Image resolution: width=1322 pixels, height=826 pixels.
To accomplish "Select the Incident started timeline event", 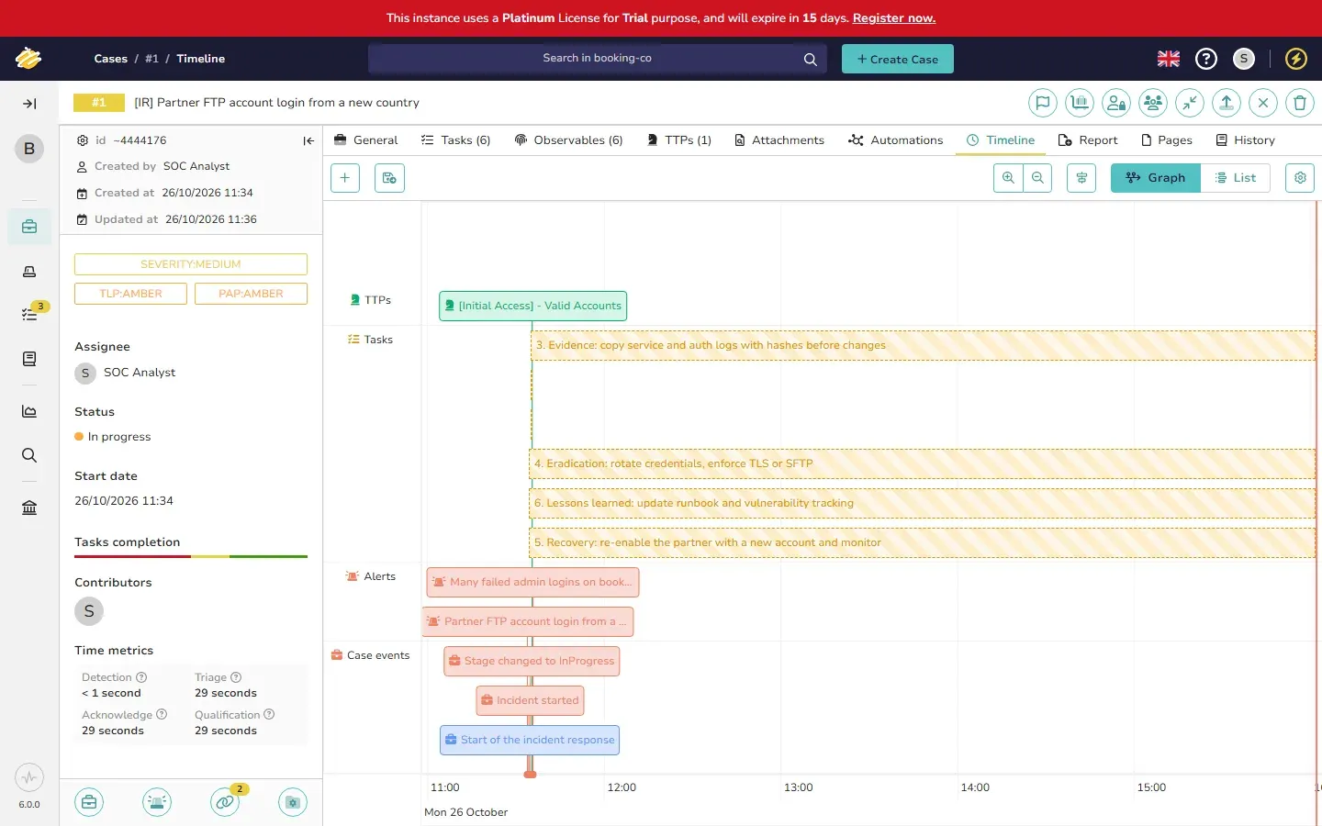I will tap(530, 700).
